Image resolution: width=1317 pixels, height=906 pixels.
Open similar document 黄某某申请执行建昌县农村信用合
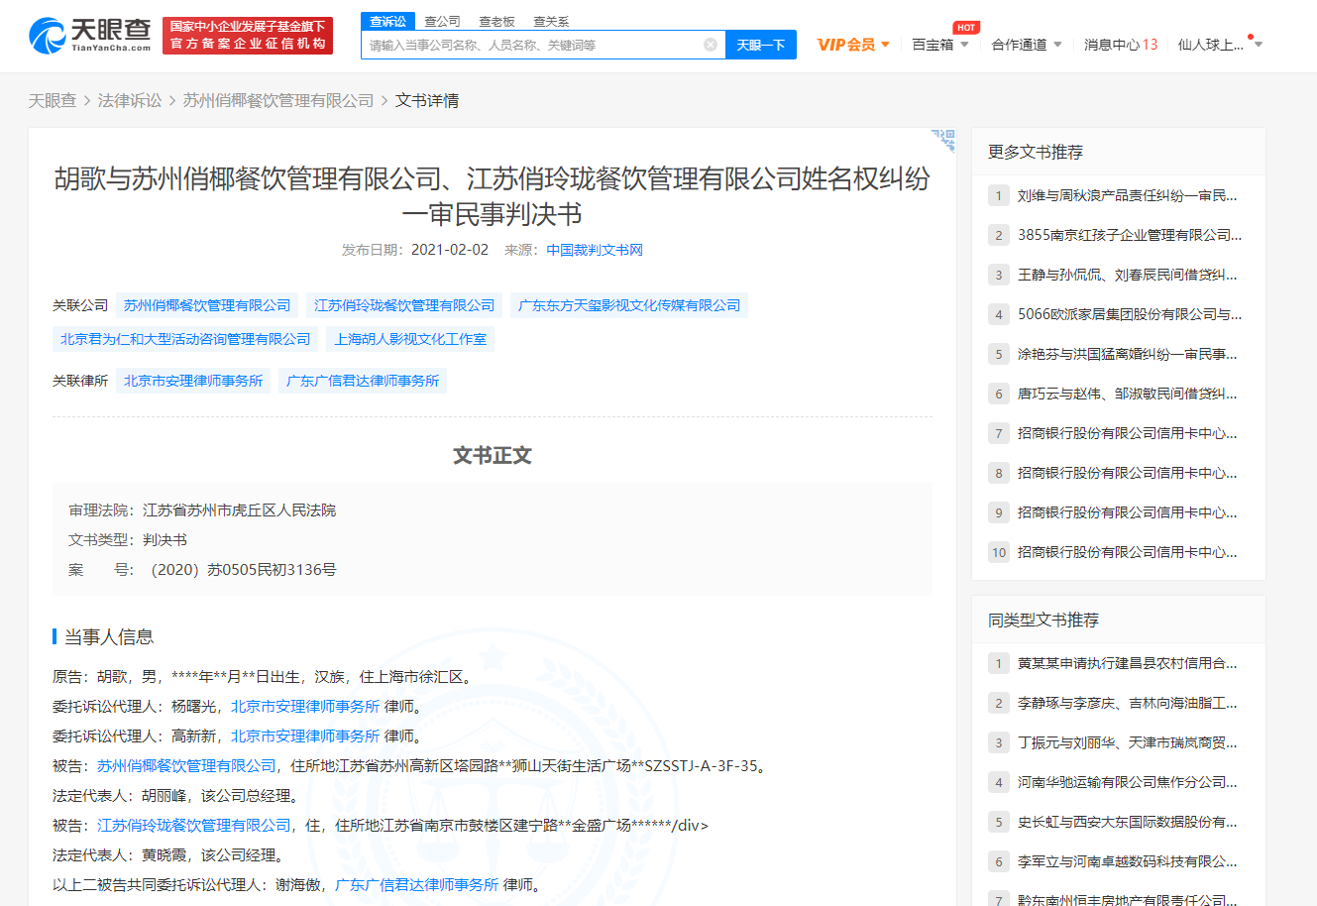click(x=1128, y=663)
